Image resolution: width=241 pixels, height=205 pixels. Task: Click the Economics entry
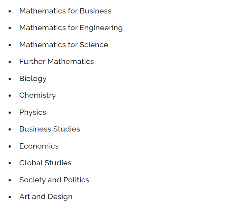coord(39,146)
